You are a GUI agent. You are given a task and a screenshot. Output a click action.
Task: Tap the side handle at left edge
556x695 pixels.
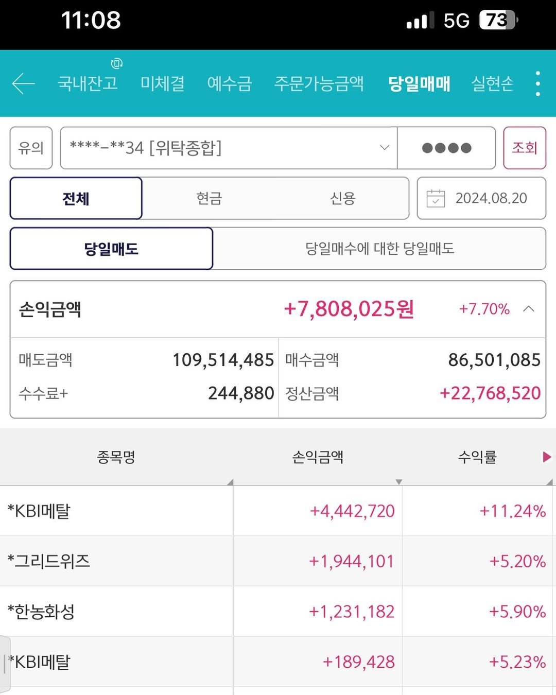point(5,664)
